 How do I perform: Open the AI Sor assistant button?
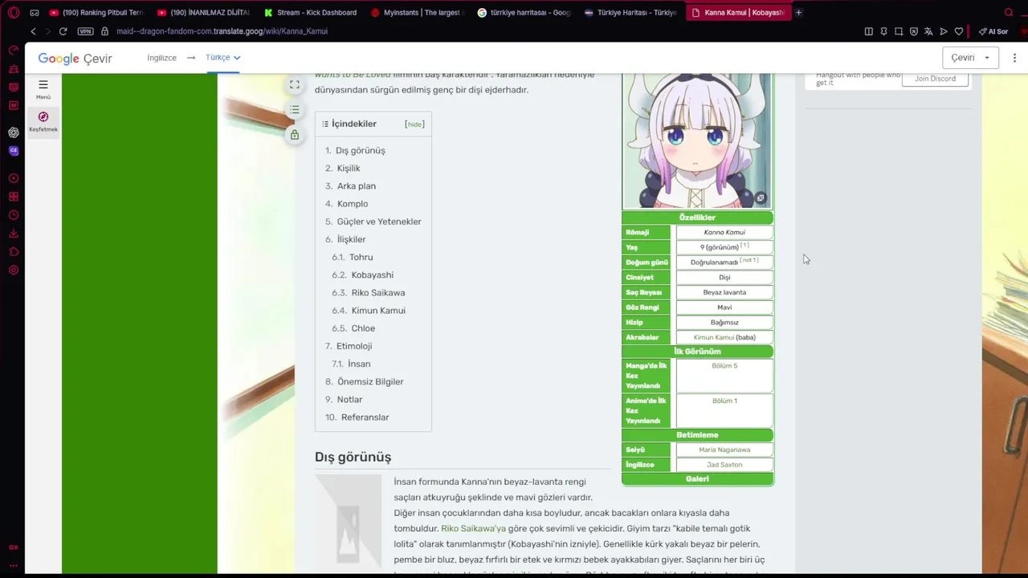[993, 31]
